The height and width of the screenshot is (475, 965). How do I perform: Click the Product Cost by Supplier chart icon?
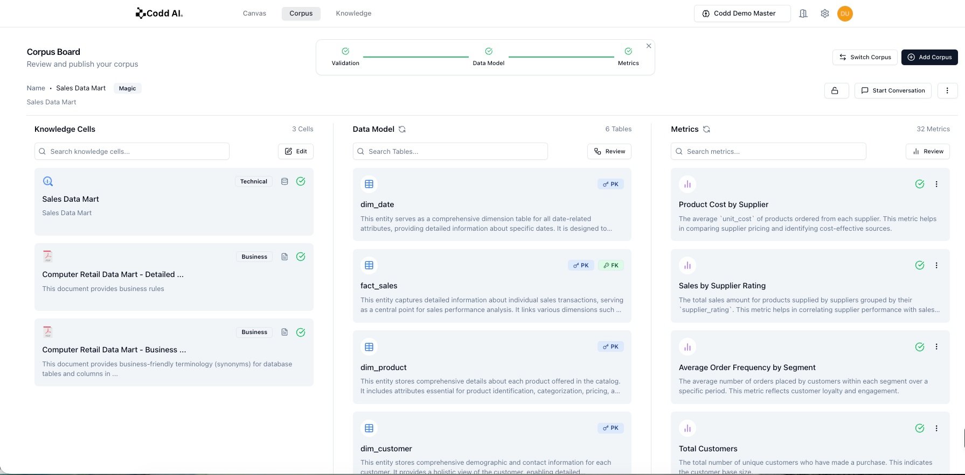(x=688, y=184)
